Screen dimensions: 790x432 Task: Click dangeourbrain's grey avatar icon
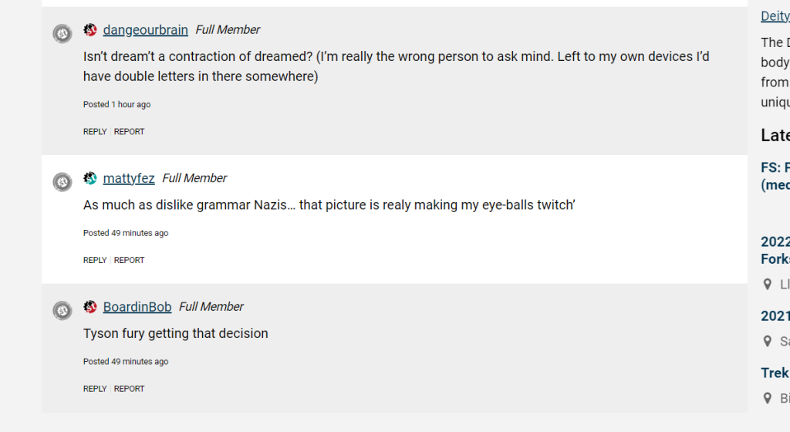click(x=62, y=34)
